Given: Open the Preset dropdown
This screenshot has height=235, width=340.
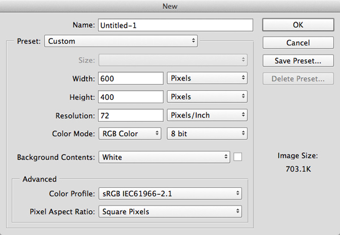Looking at the screenshot, I should pyautogui.click(x=121, y=41).
